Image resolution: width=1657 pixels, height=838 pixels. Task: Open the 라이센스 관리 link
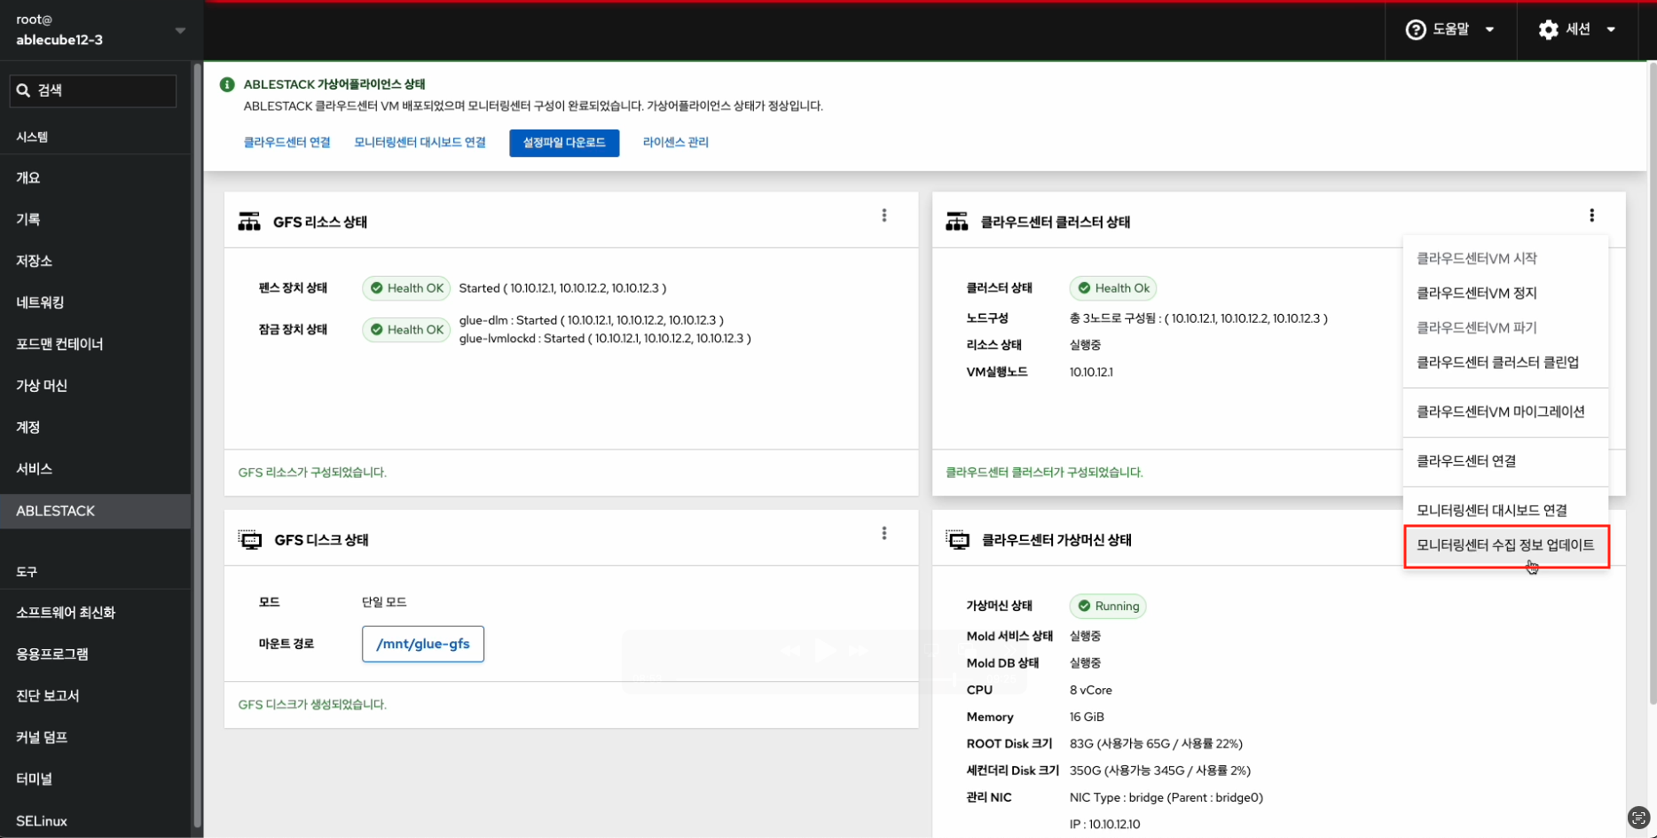[675, 143]
